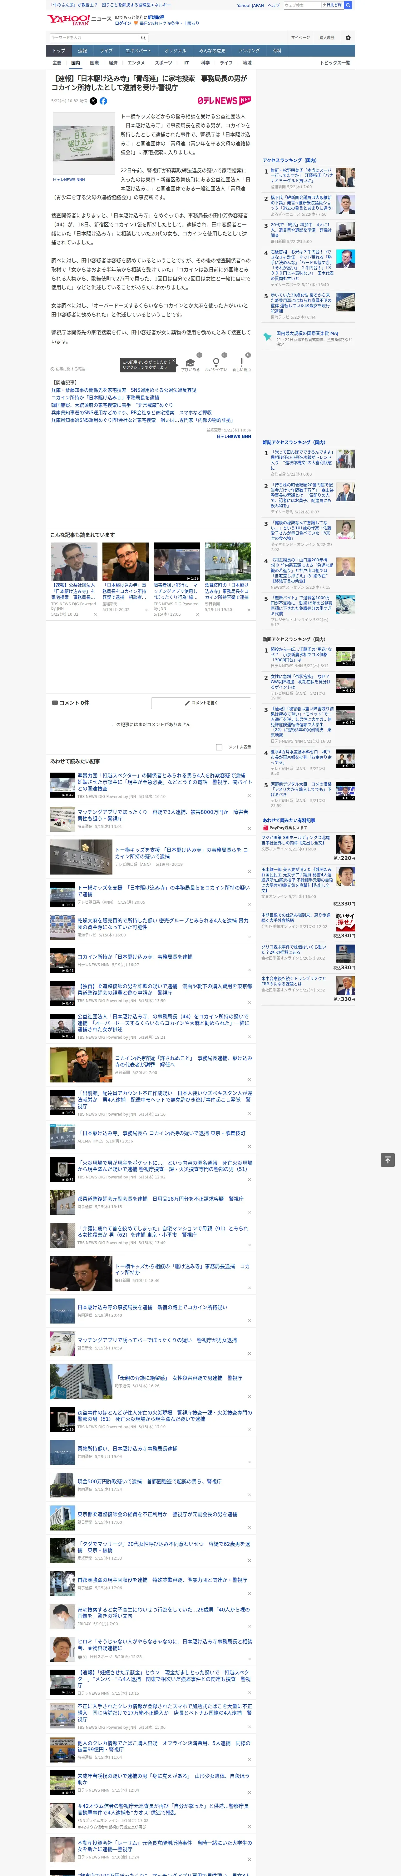Open the settings gear icon
Screen dimensions: 401x1876
[348, 37]
